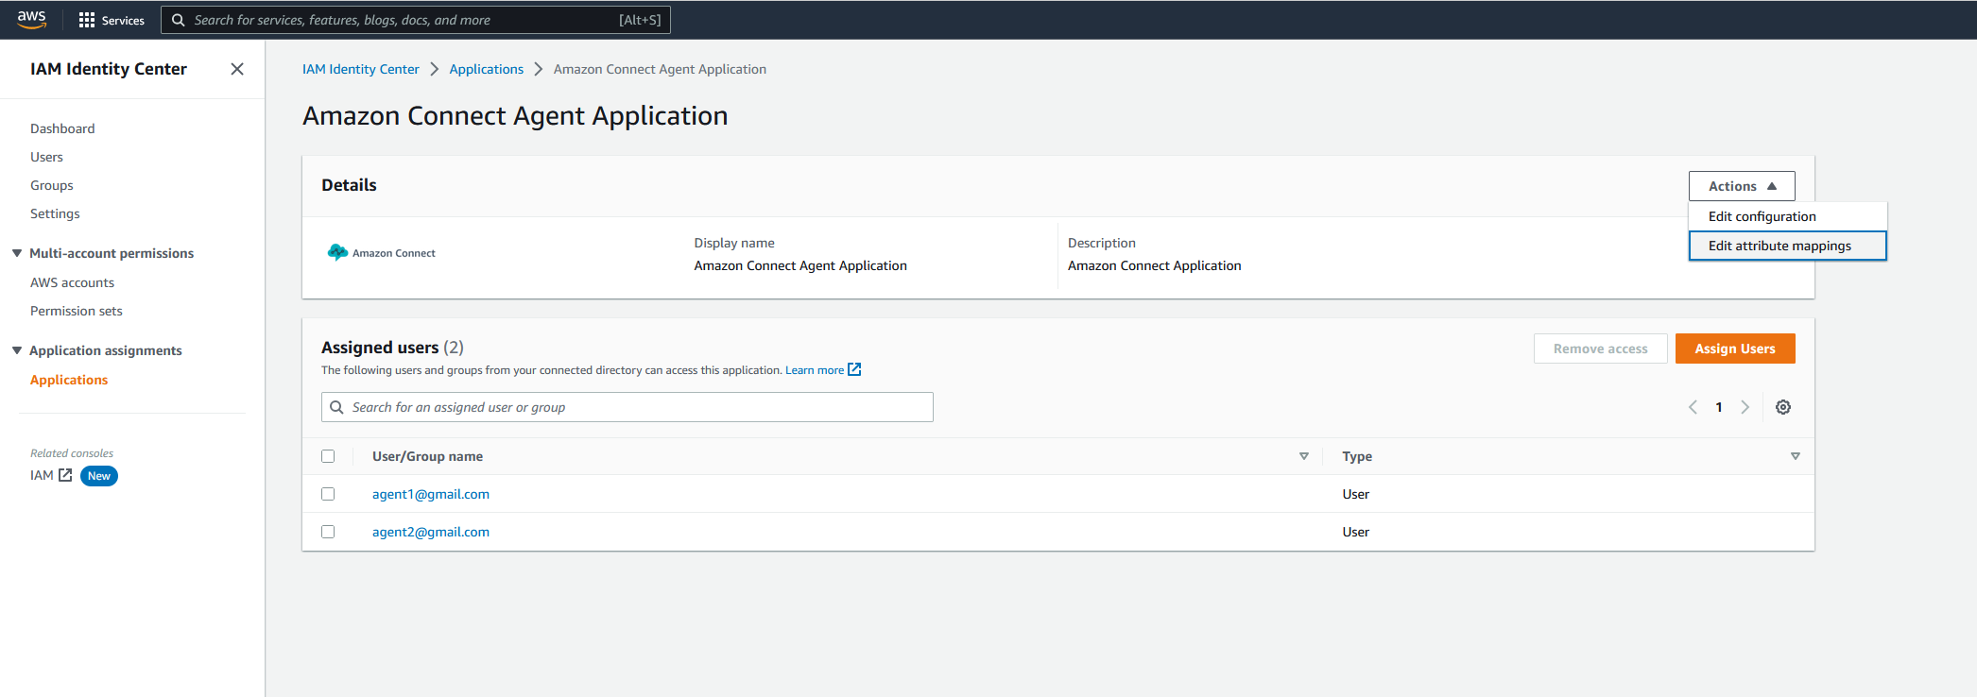
Task: Open Permission sets in the sidebar
Action: click(x=77, y=311)
